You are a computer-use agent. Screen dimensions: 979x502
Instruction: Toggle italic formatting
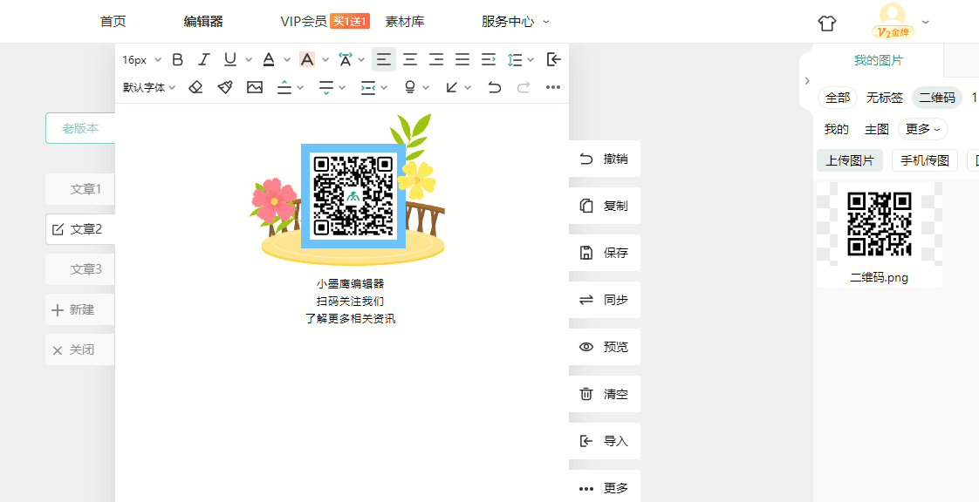point(203,60)
